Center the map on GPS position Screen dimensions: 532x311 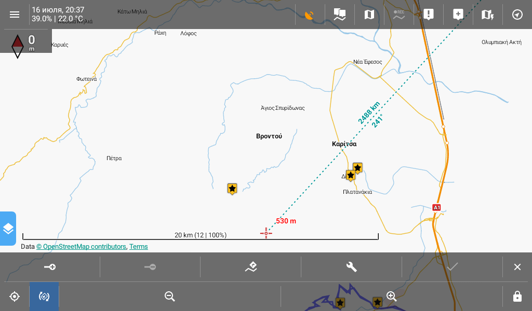pos(15,296)
